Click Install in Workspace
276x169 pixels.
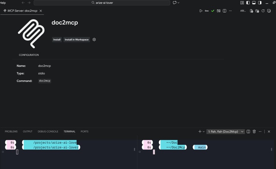(77, 40)
